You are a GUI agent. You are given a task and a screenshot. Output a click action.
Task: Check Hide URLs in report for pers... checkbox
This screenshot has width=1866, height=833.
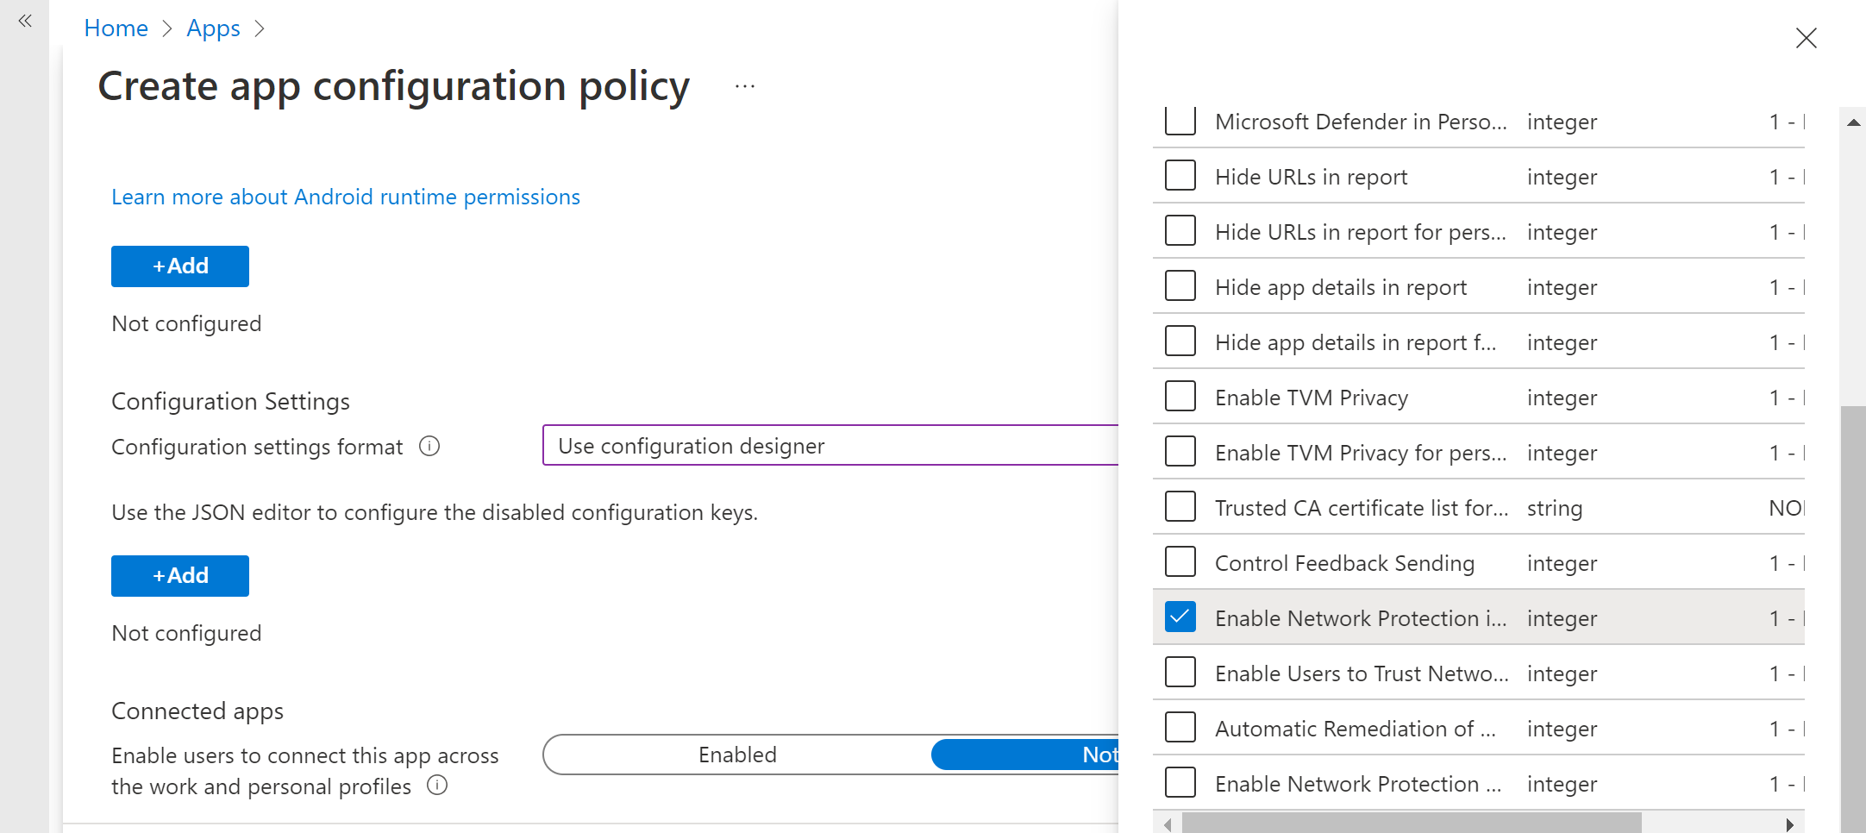pos(1180,231)
